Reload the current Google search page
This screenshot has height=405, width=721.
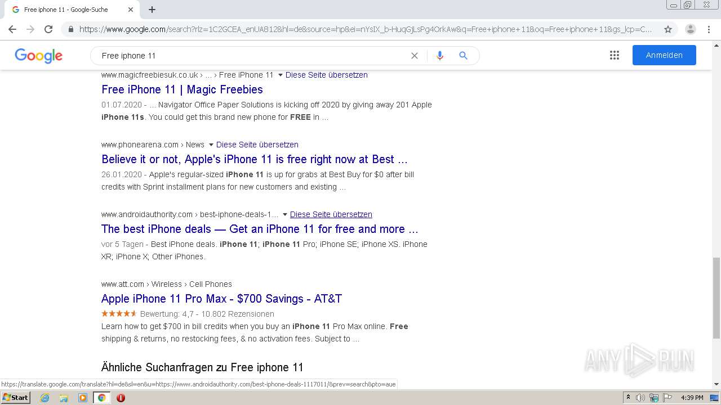pyautogui.click(x=48, y=29)
